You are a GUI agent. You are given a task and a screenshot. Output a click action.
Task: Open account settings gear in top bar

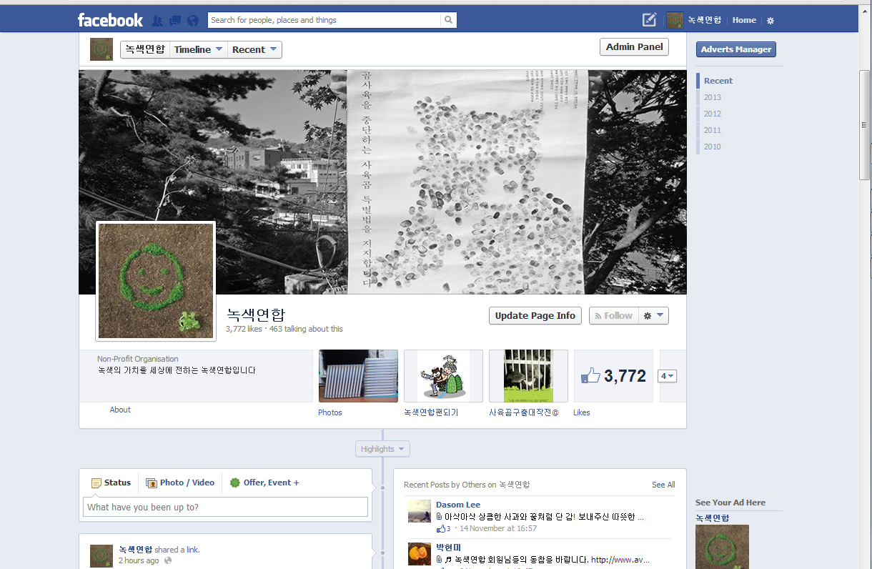(771, 21)
